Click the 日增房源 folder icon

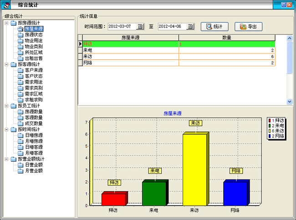(x=20, y=135)
